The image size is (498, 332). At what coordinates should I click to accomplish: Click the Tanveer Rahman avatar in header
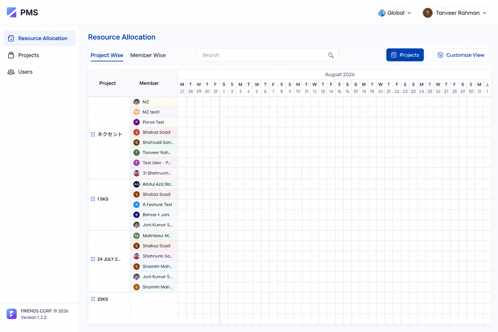click(428, 13)
